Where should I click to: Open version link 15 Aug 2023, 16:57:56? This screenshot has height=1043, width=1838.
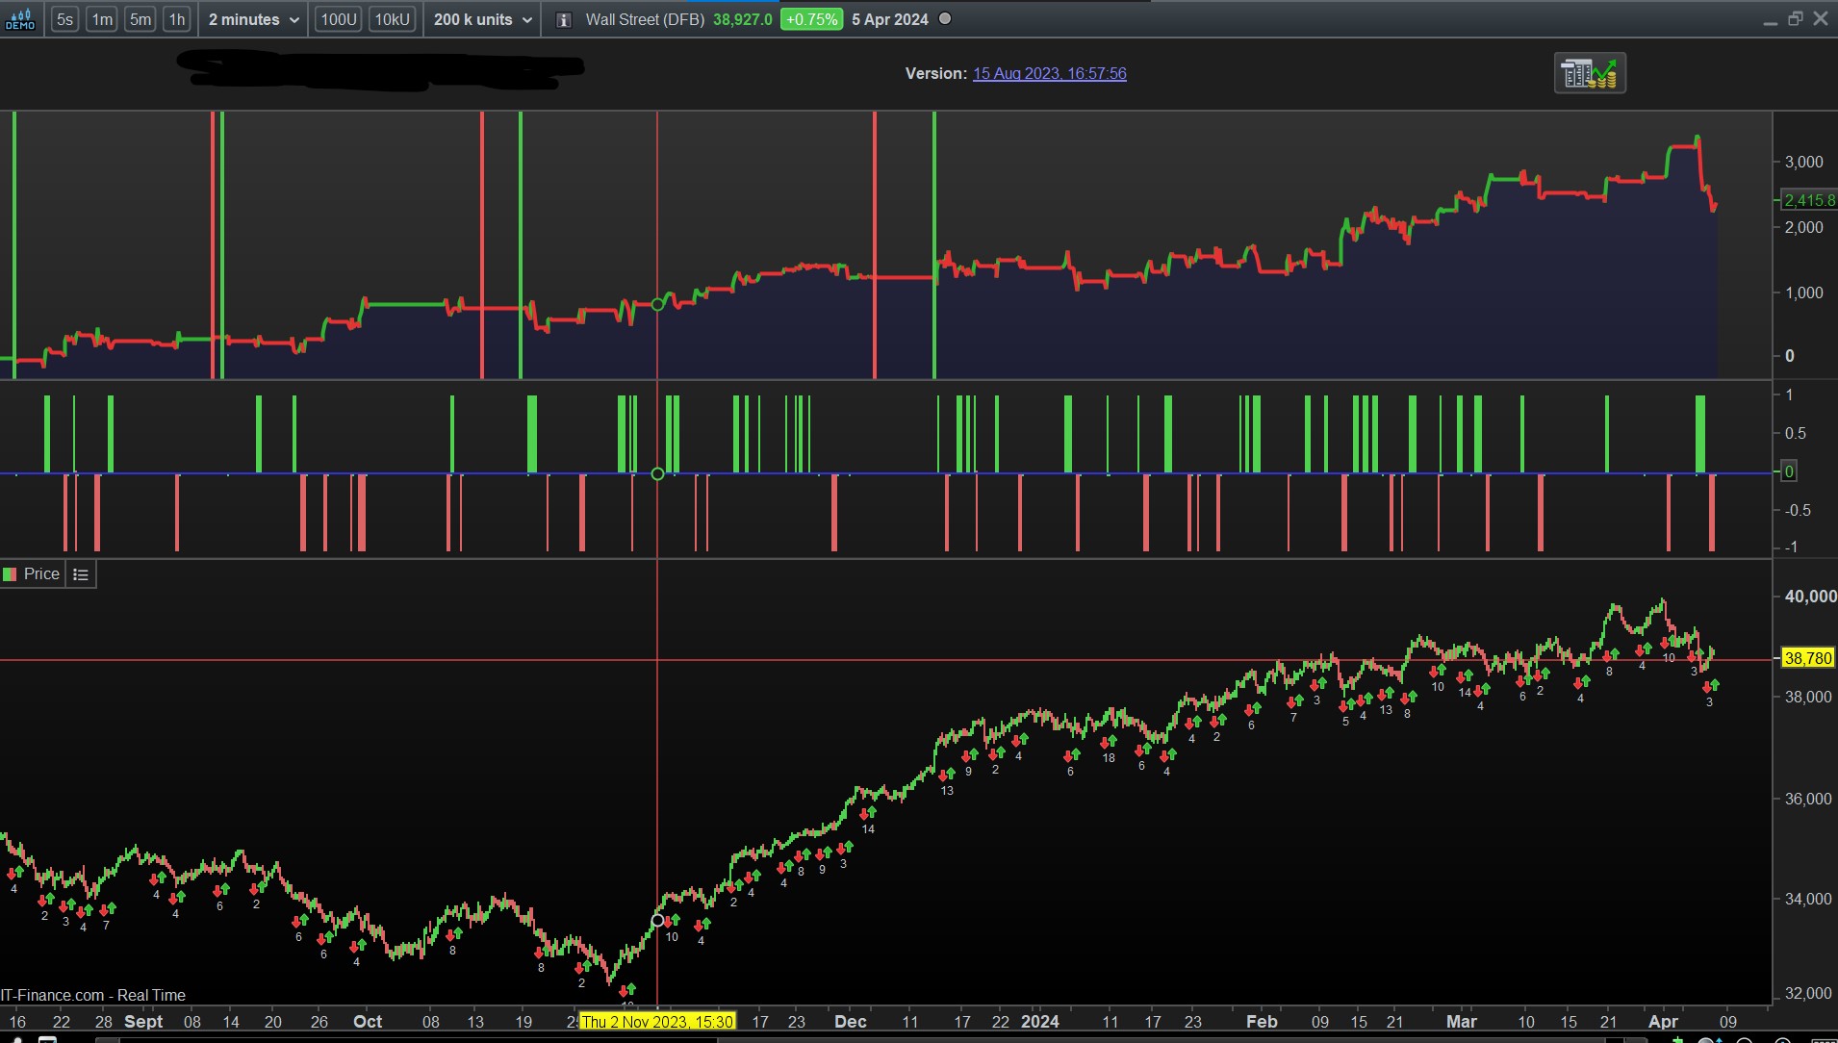pos(1049,74)
